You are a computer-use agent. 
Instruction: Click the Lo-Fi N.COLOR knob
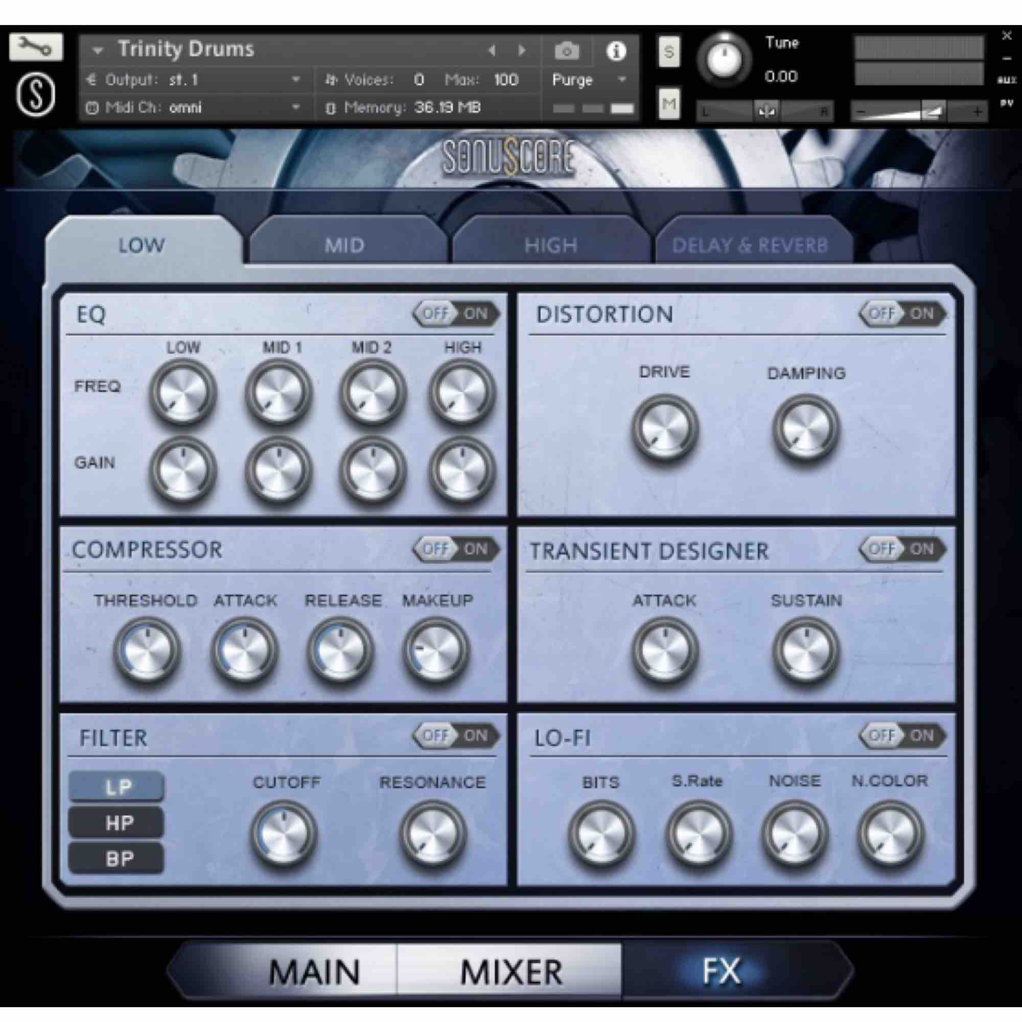click(890, 833)
